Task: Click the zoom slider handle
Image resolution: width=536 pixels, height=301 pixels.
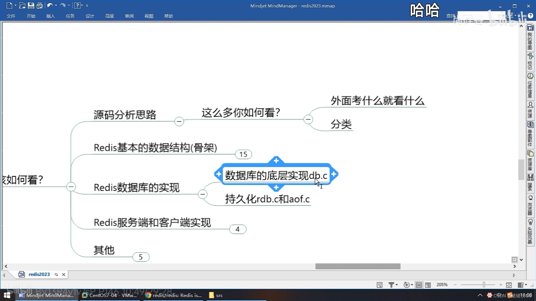Action: pos(484,285)
